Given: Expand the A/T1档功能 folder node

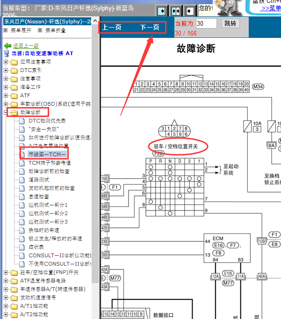Looking at the screenshot, I should (6, 306).
